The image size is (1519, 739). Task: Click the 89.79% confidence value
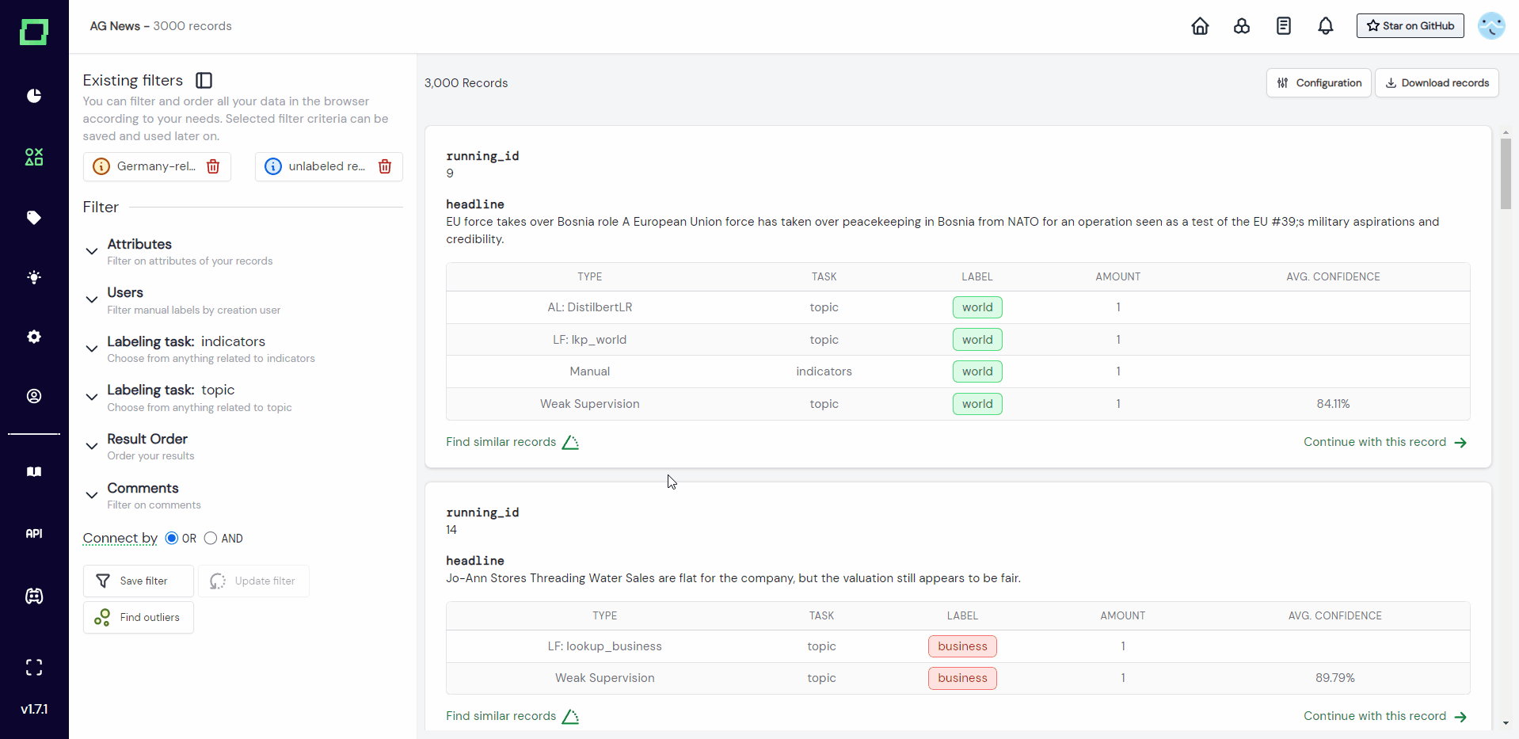(1334, 678)
